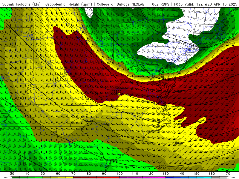Click the colorbar value 50
The width and height of the screenshot is (239, 179).
tap(43, 174)
